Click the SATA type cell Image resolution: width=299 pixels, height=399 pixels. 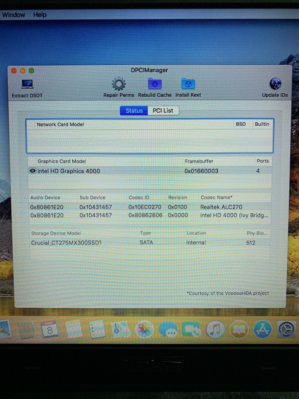point(146,242)
